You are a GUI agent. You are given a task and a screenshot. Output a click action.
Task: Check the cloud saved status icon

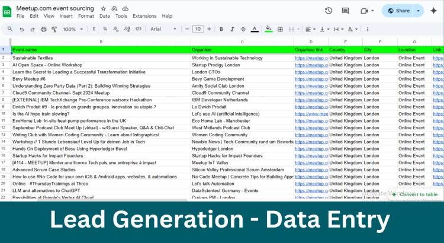pos(125,8)
